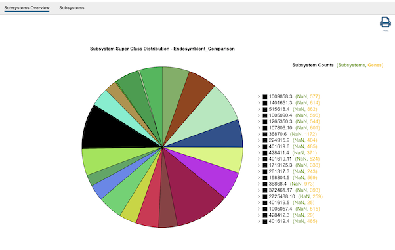The width and height of the screenshot is (395, 250).
Task: Open the arrow beside 401619.11
Action: [259, 159]
